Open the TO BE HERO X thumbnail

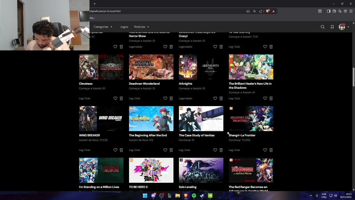click(x=151, y=170)
